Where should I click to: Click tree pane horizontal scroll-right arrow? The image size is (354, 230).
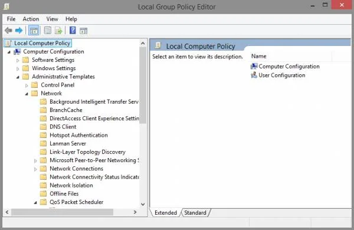[x=135, y=212]
